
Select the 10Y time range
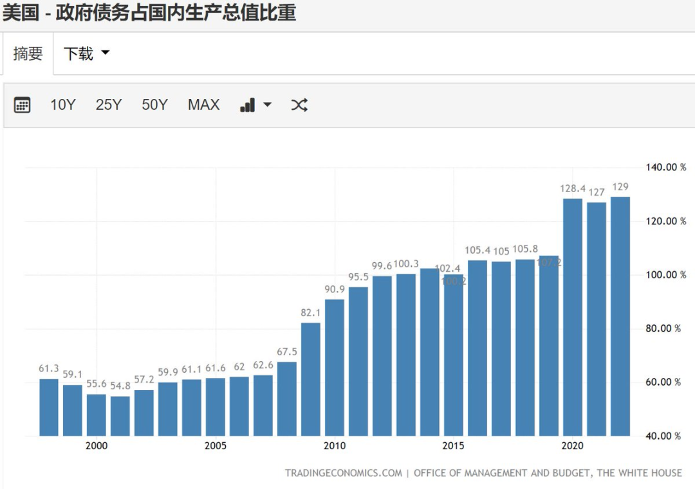tap(63, 105)
